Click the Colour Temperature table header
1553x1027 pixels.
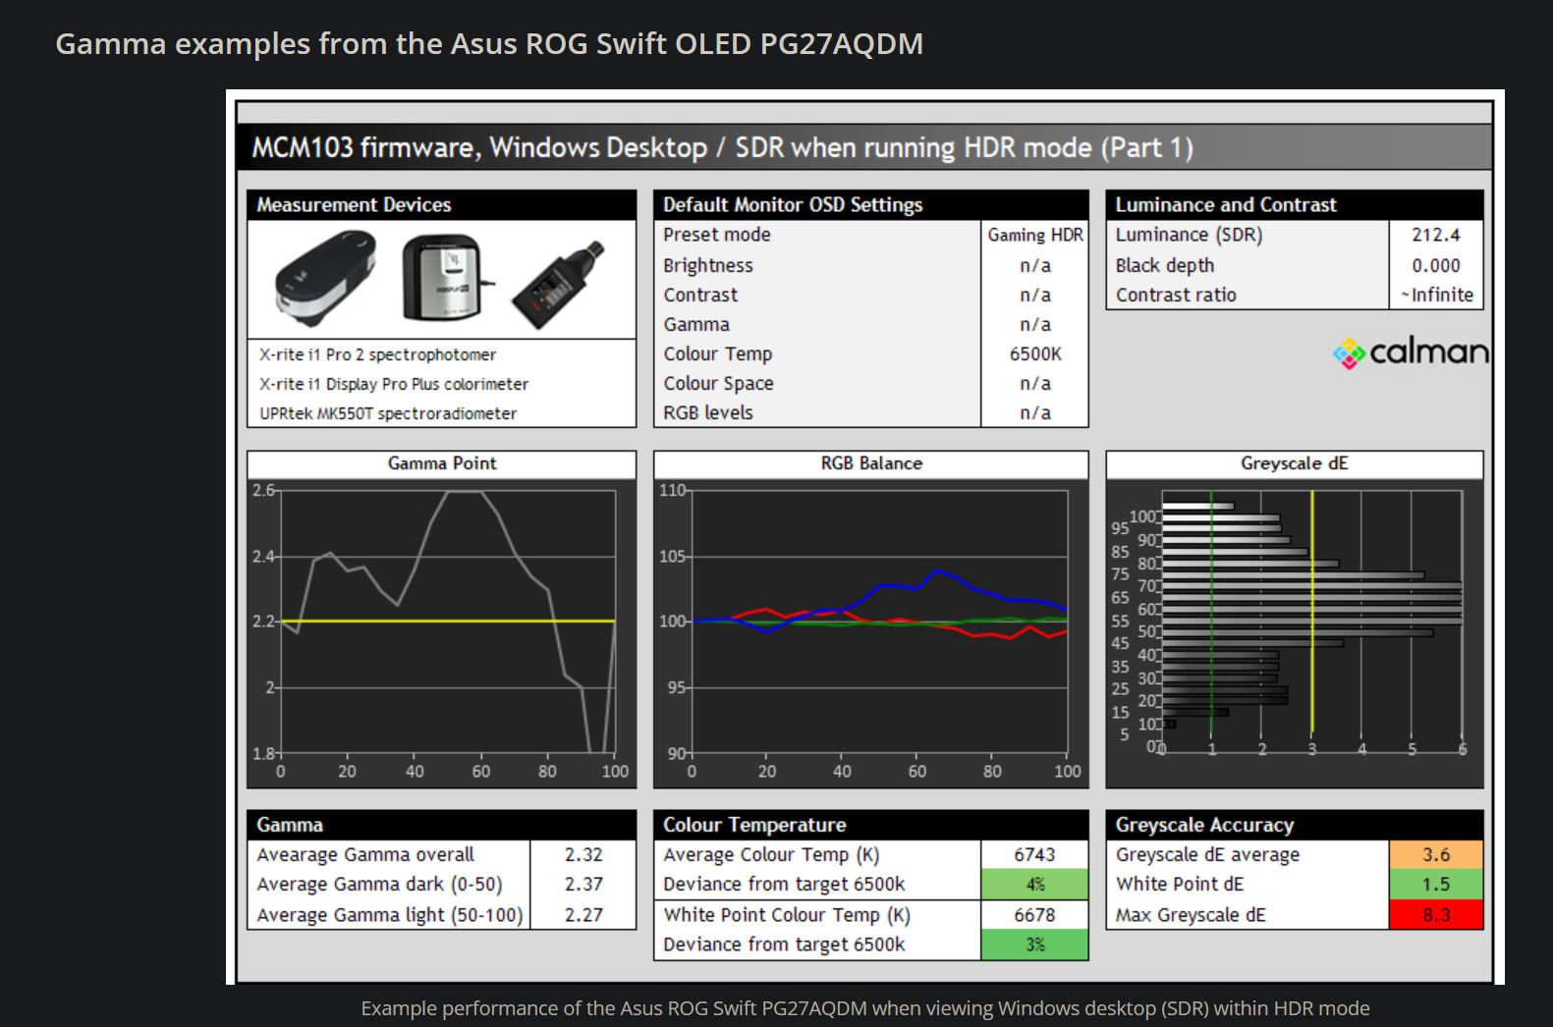pyautogui.click(x=871, y=825)
